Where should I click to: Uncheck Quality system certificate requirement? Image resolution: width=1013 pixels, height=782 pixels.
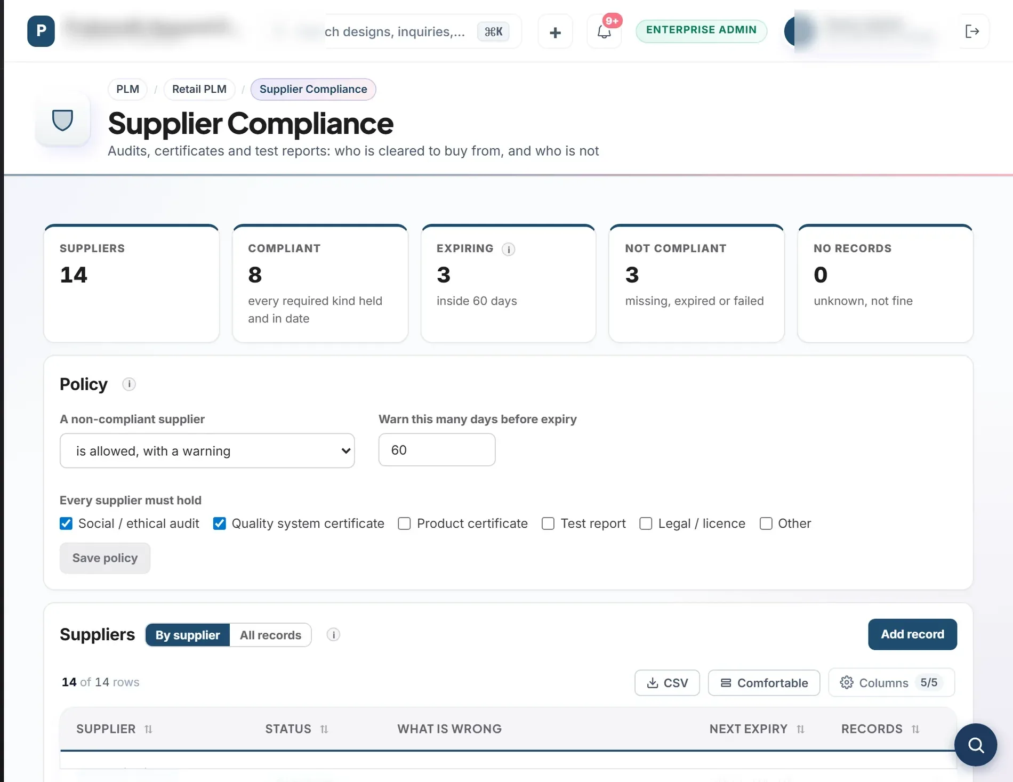click(x=219, y=523)
